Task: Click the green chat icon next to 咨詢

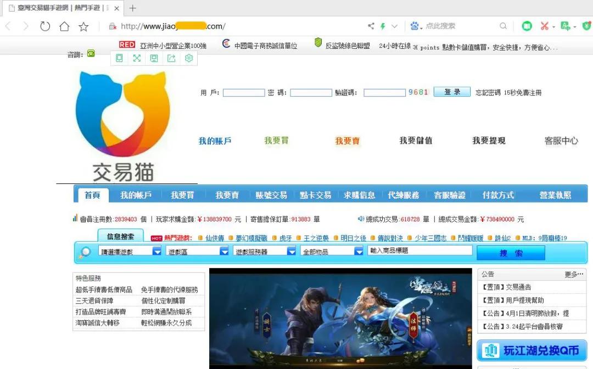Action: pyautogui.click(x=91, y=54)
